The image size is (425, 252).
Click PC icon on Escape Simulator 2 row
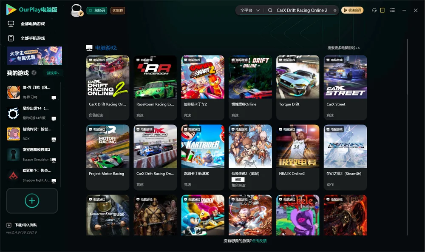coord(54,160)
